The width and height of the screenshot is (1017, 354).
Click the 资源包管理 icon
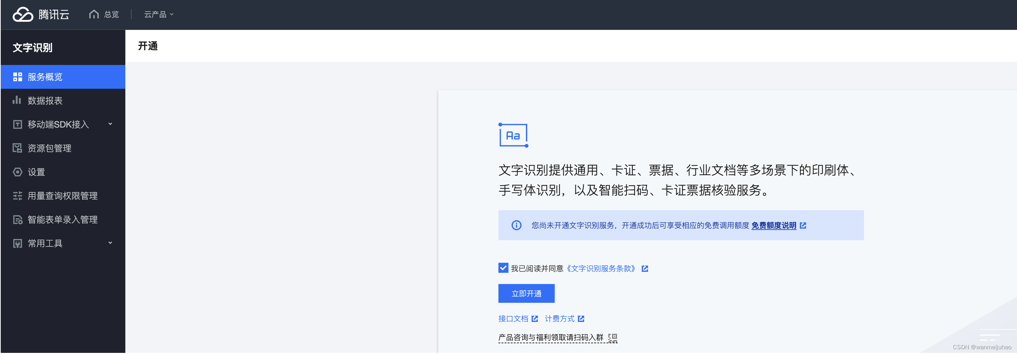click(17, 148)
